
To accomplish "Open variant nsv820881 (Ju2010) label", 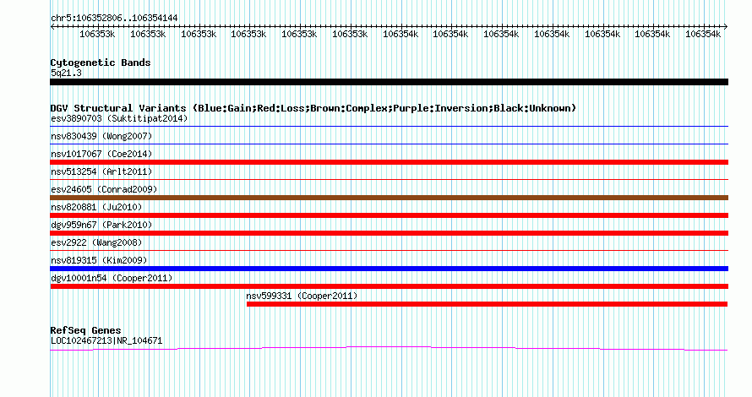I will coord(96,207).
